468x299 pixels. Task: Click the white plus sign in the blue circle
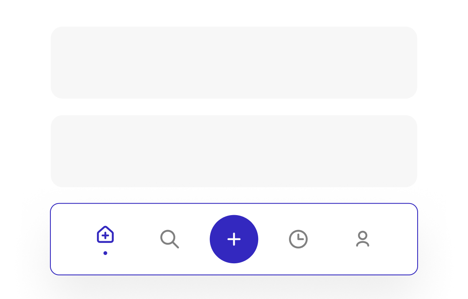click(234, 239)
